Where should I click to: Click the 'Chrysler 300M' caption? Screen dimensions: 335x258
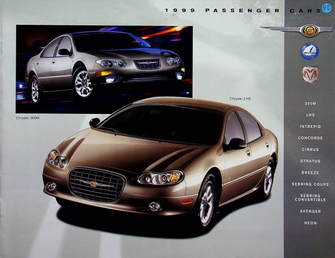tap(28, 118)
